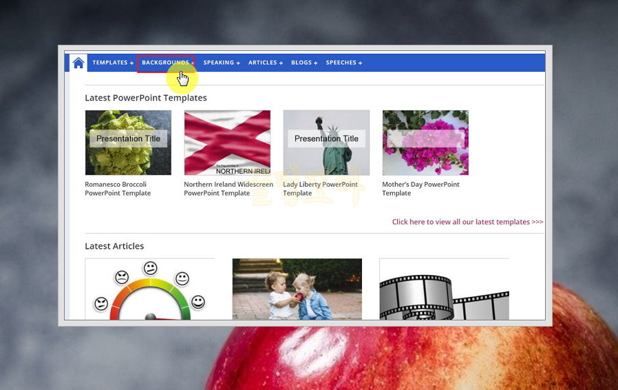Follow Romanesco Broccoli PowerPoint Template link
This screenshot has height=390, width=618.
(x=118, y=189)
